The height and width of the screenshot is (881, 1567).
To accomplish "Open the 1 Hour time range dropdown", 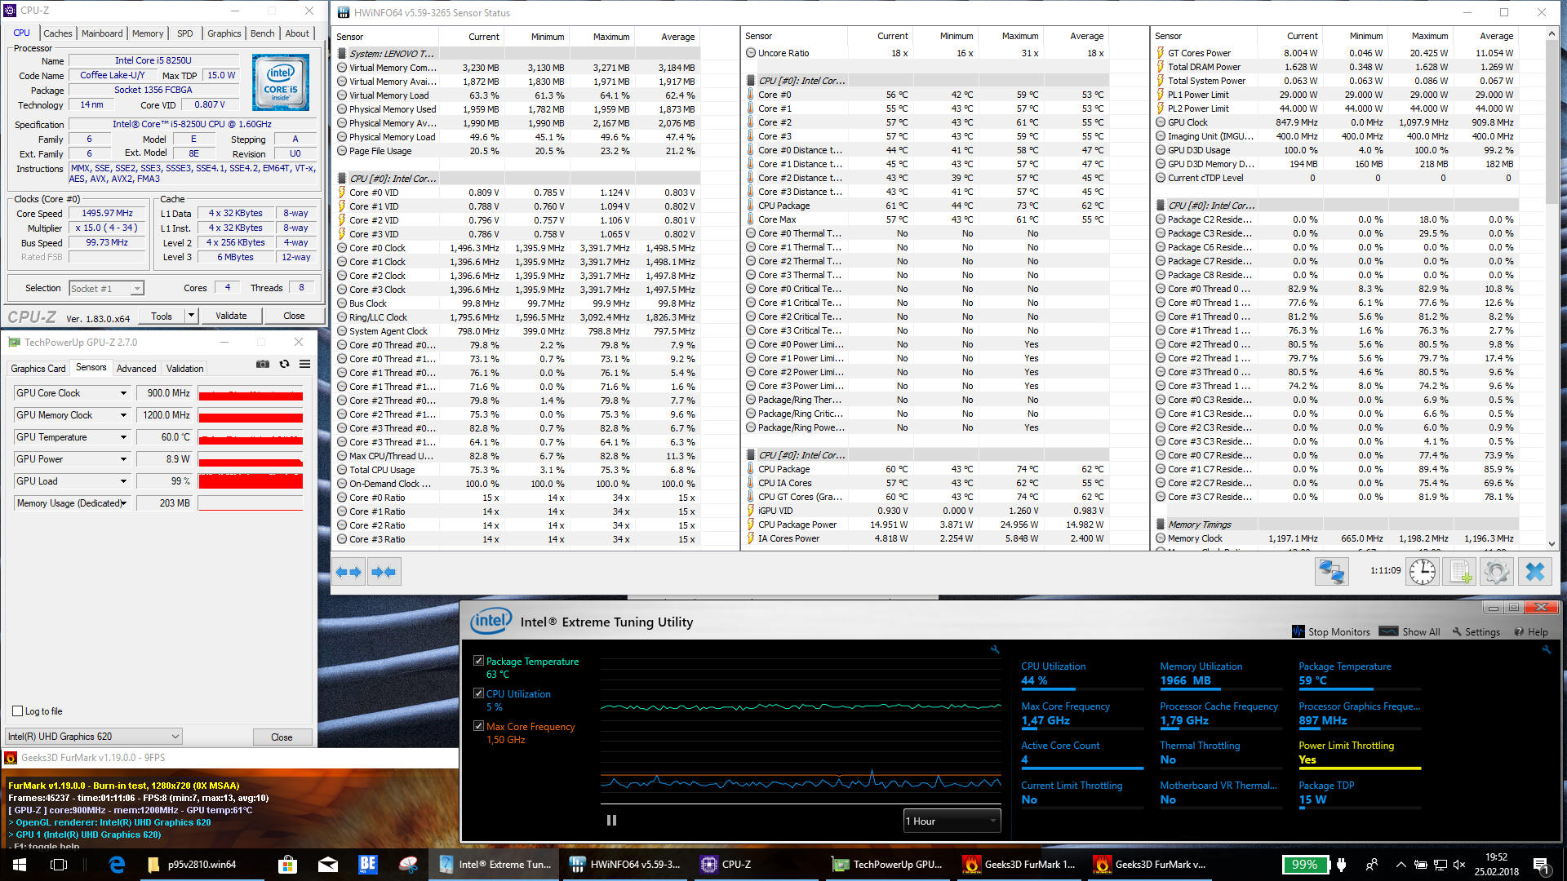I will [952, 821].
